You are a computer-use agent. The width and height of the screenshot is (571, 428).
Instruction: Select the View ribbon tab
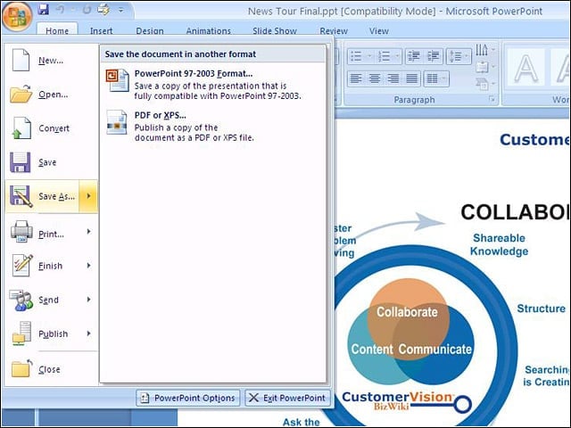click(378, 31)
